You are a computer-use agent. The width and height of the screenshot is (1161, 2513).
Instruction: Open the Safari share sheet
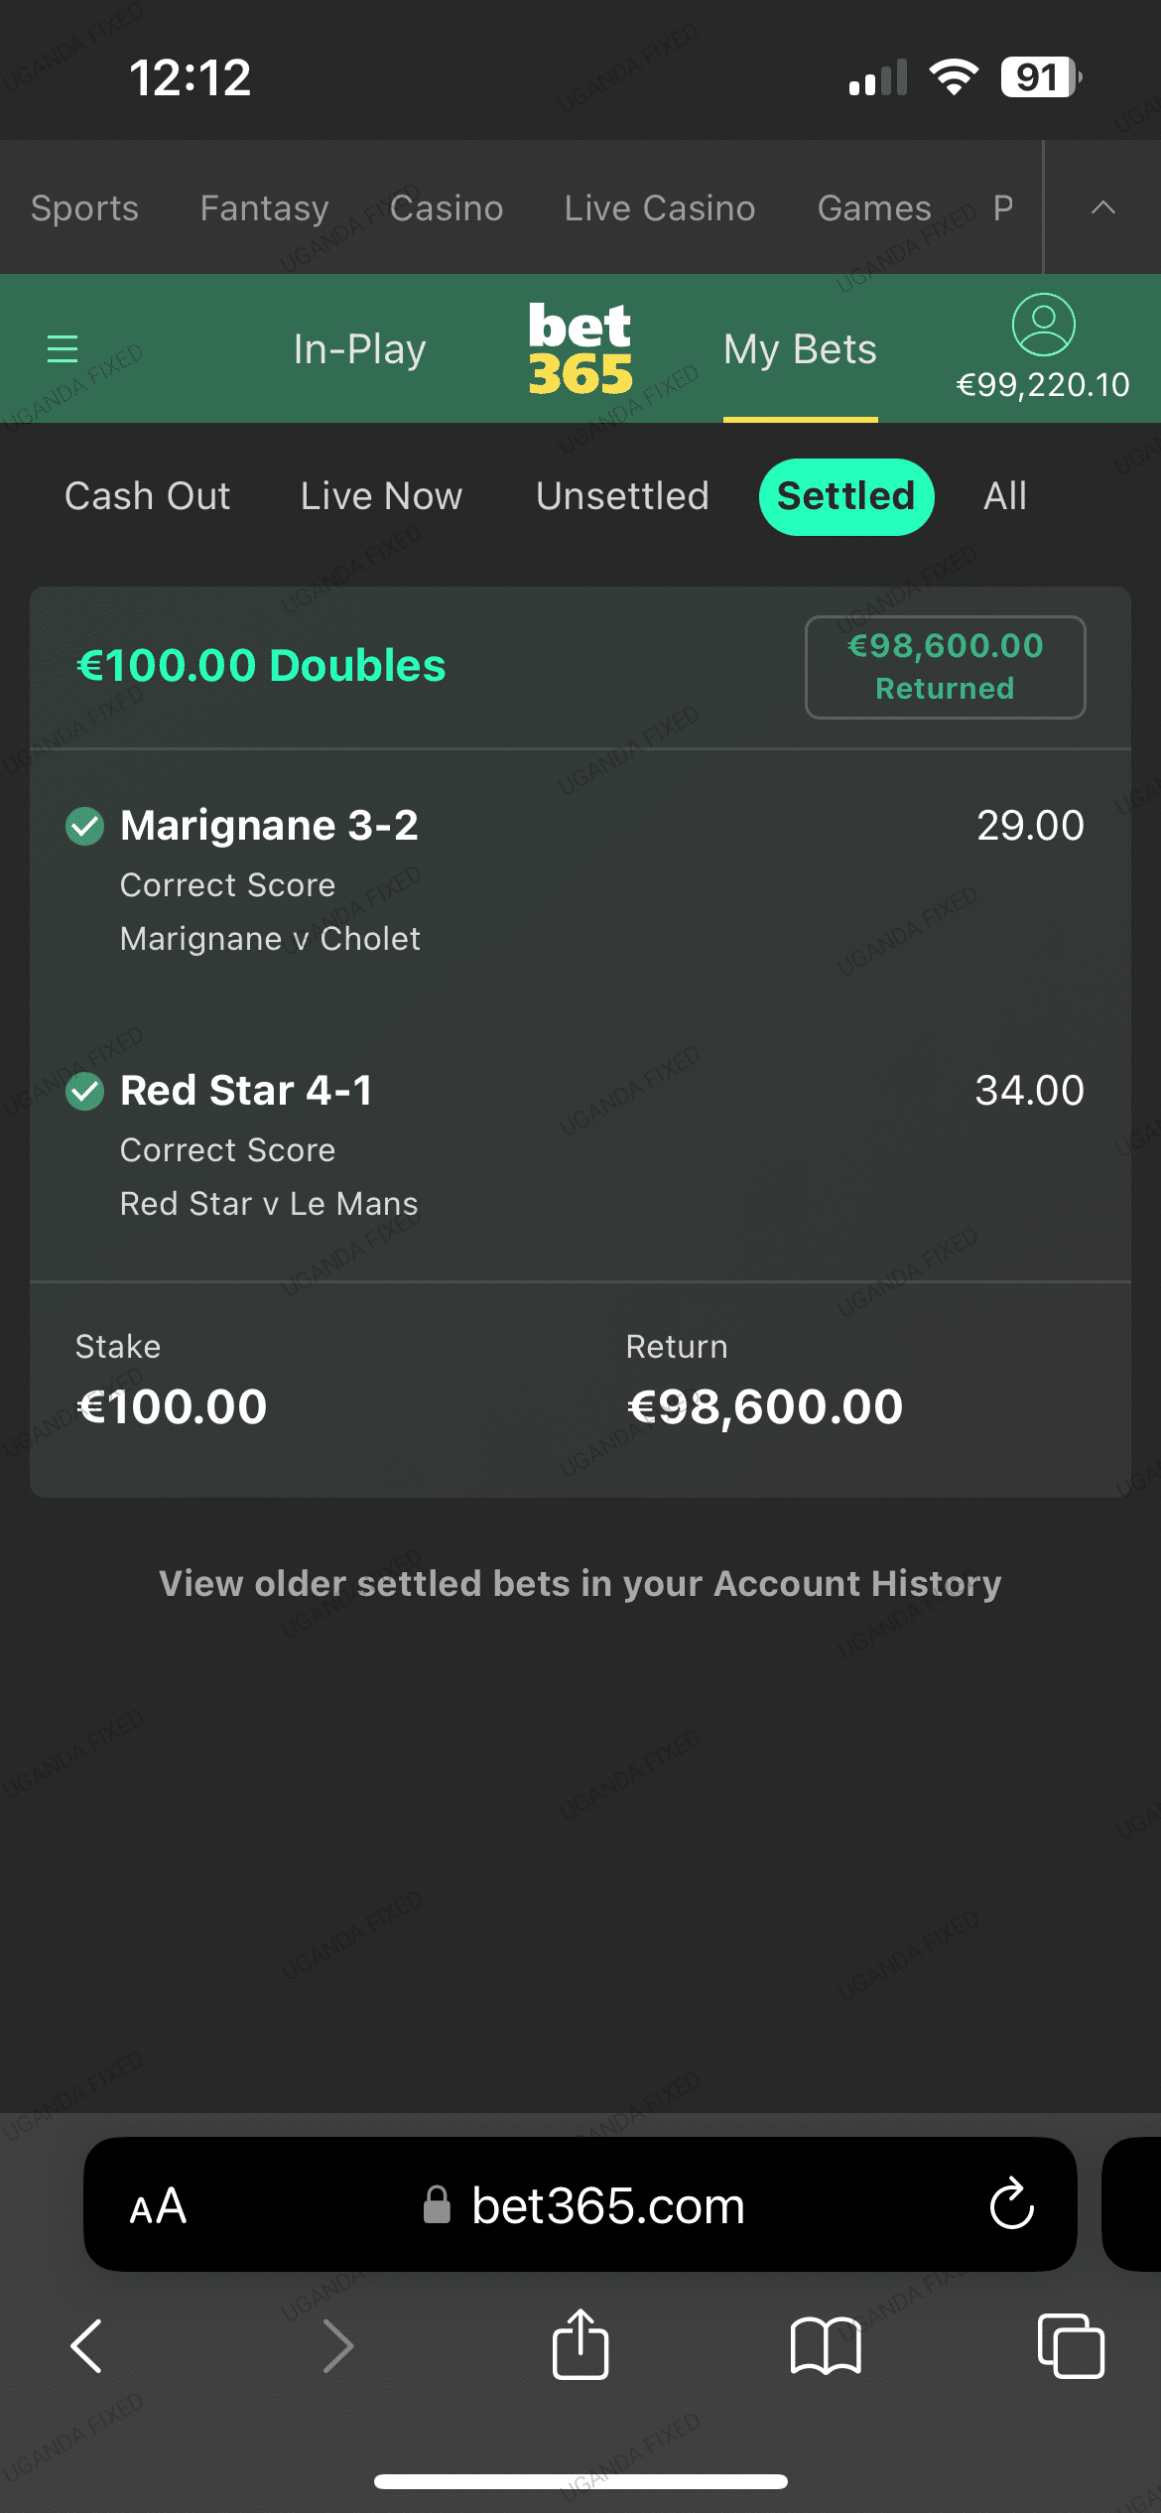(x=580, y=2346)
